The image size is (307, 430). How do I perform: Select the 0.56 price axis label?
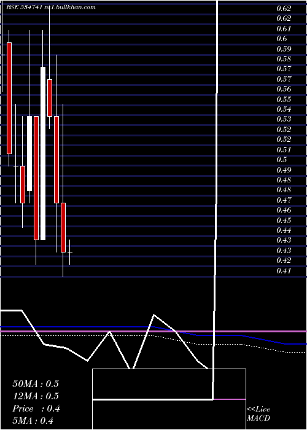point(284,89)
